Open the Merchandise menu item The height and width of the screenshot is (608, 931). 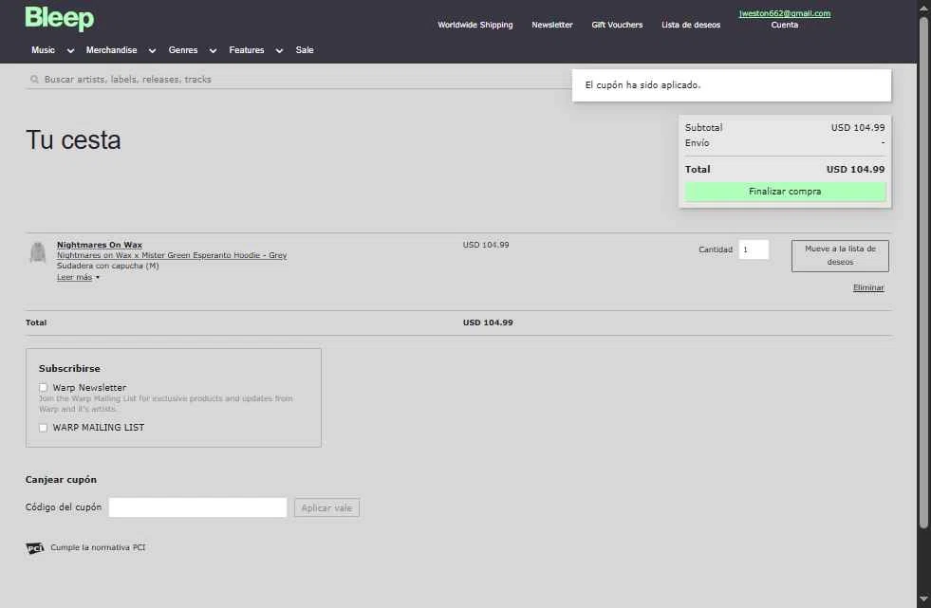(112, 50)
